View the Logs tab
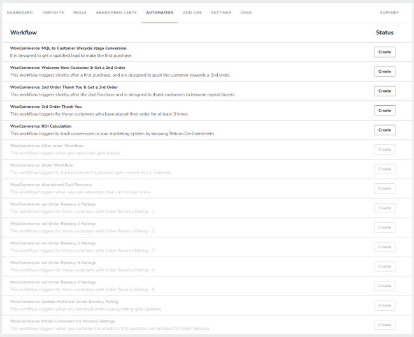 [x=246, y=12]
